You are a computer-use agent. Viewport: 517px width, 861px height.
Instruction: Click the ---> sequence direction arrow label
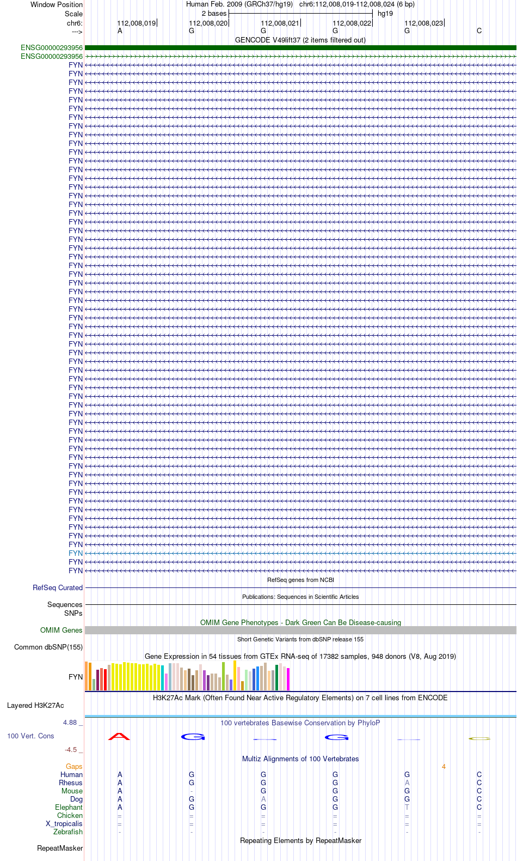tap(77, 32)
